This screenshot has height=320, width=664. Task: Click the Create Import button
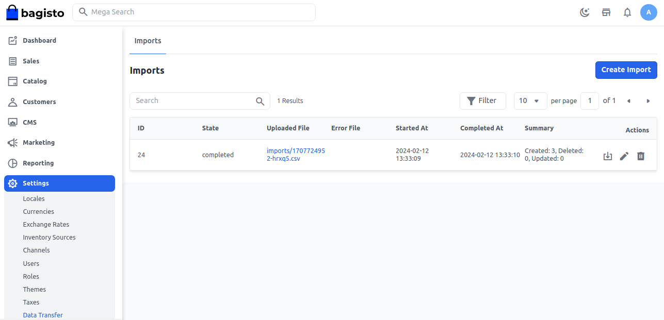626,70
